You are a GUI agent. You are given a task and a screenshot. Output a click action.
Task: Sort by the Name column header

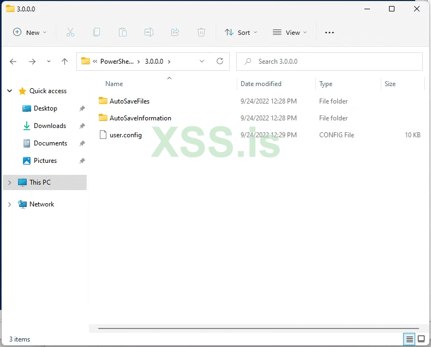(x=114, y=84)
